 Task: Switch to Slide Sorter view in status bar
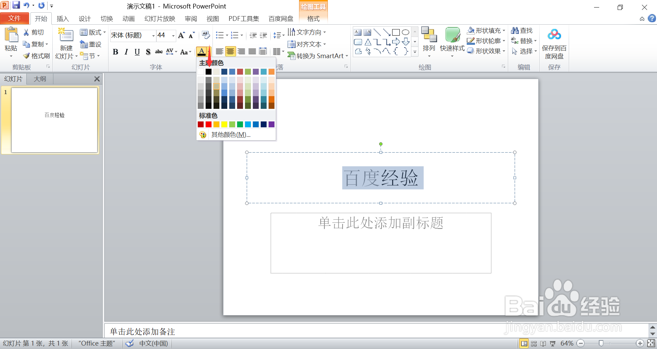[533, 344]
